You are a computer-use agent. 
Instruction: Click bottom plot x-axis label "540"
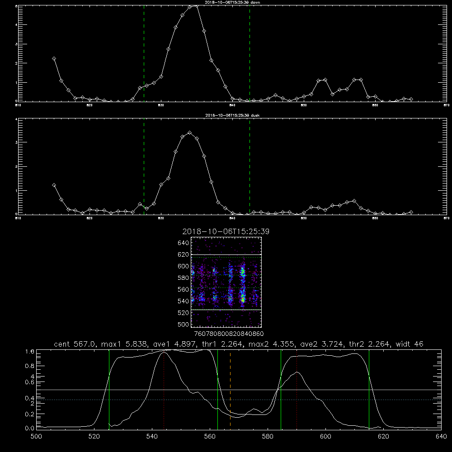coord(152,437)
